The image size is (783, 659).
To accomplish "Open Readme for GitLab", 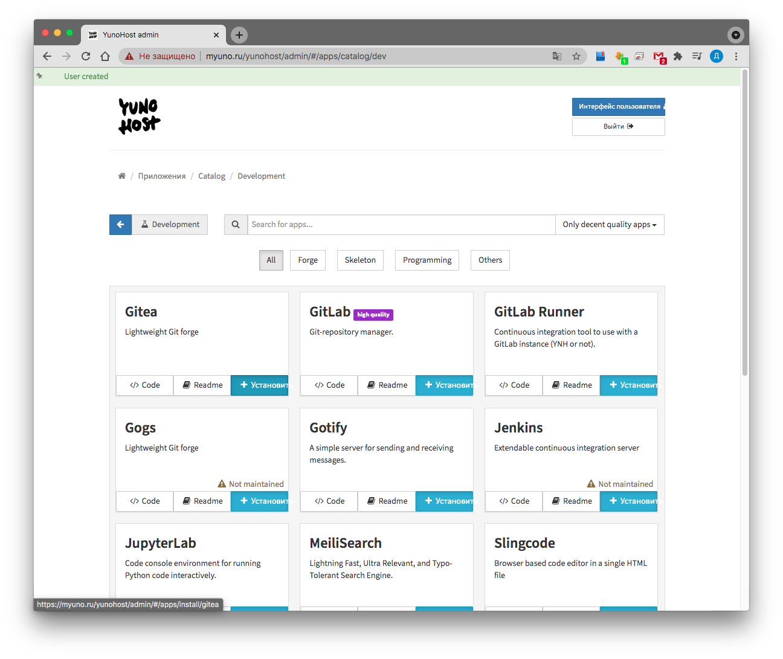I will point(387,385).
